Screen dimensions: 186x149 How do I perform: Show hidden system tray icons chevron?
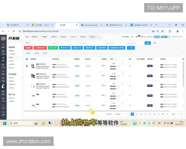click(x=140, y=123)
